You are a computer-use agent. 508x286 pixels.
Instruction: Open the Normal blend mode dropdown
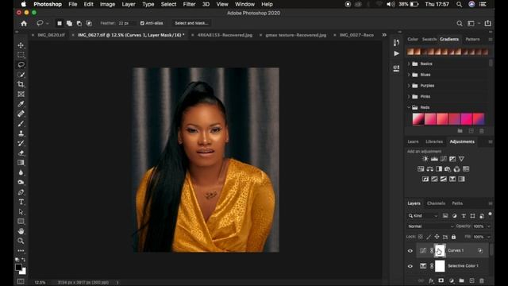(x=430, y=226)
